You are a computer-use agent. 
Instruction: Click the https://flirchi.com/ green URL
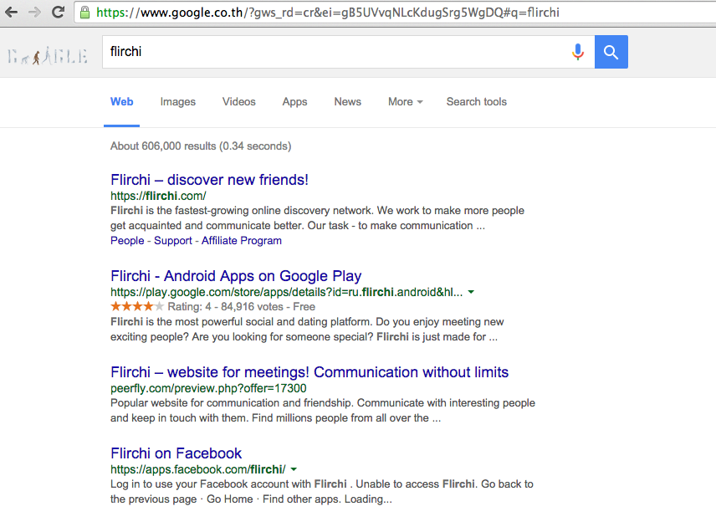158,196
